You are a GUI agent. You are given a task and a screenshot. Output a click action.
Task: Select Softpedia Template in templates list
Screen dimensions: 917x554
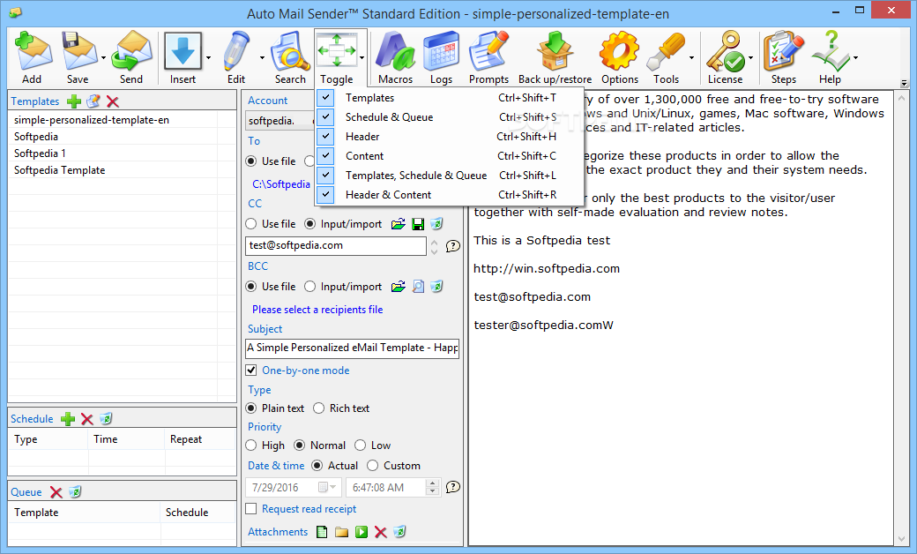click(60, 170)
